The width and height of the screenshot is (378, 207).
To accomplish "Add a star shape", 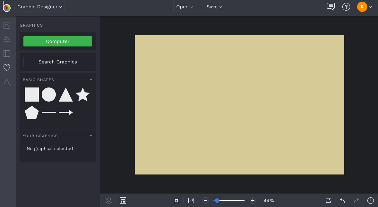I will (x=83, y=95).
